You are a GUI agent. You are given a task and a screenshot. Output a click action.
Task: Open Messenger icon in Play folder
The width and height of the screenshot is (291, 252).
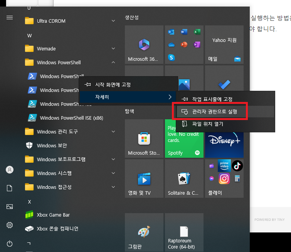coord(212,179)
